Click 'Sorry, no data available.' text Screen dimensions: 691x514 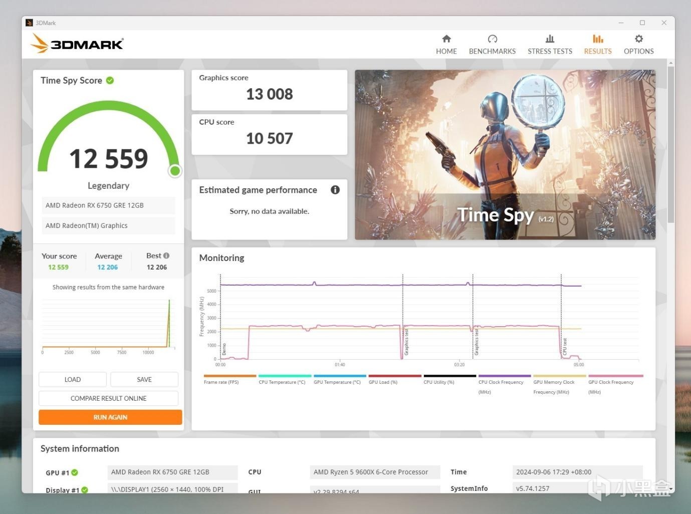(x=269, y=211)
